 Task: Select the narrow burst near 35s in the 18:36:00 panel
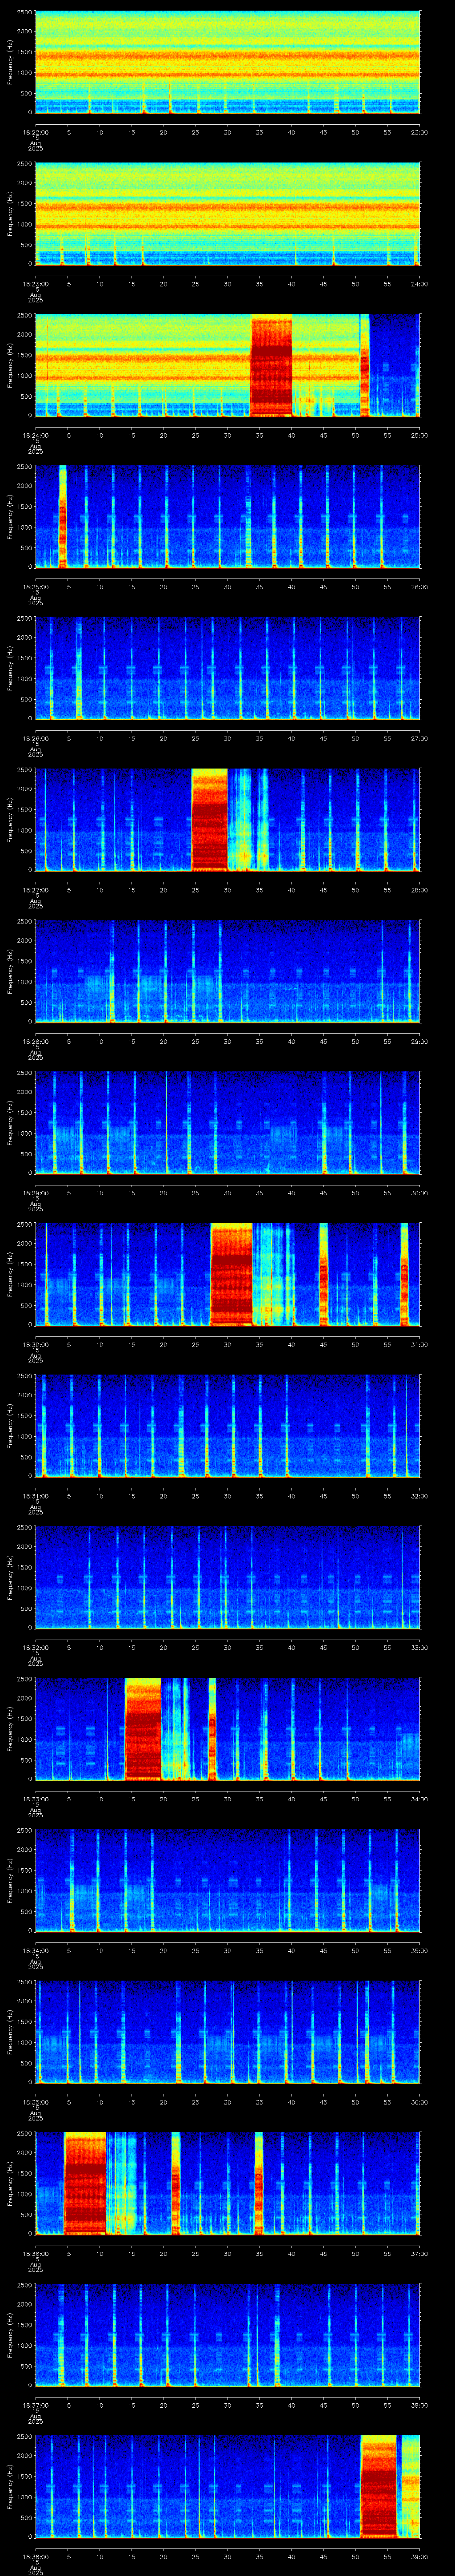(x=259, y=2184)
